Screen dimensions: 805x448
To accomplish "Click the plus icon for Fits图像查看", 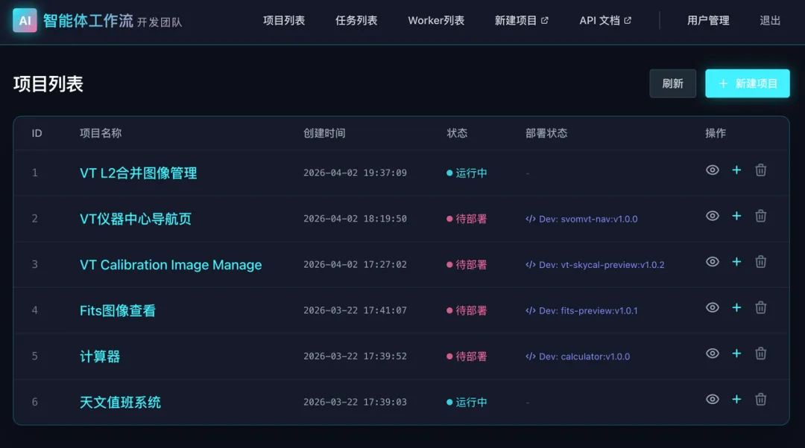I will [736, 307].
